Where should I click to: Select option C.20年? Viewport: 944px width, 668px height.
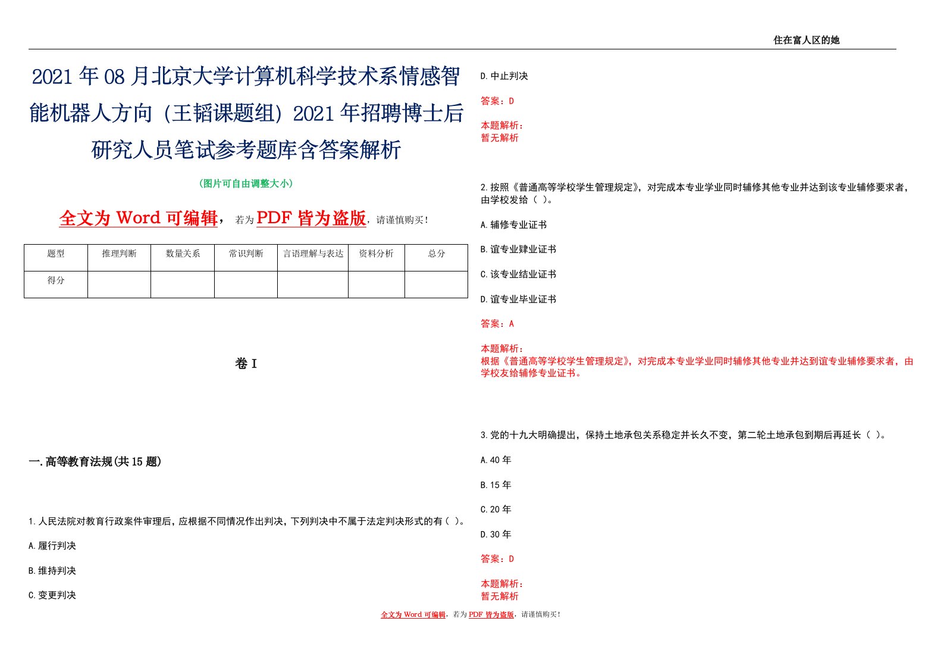pos(496,510)
